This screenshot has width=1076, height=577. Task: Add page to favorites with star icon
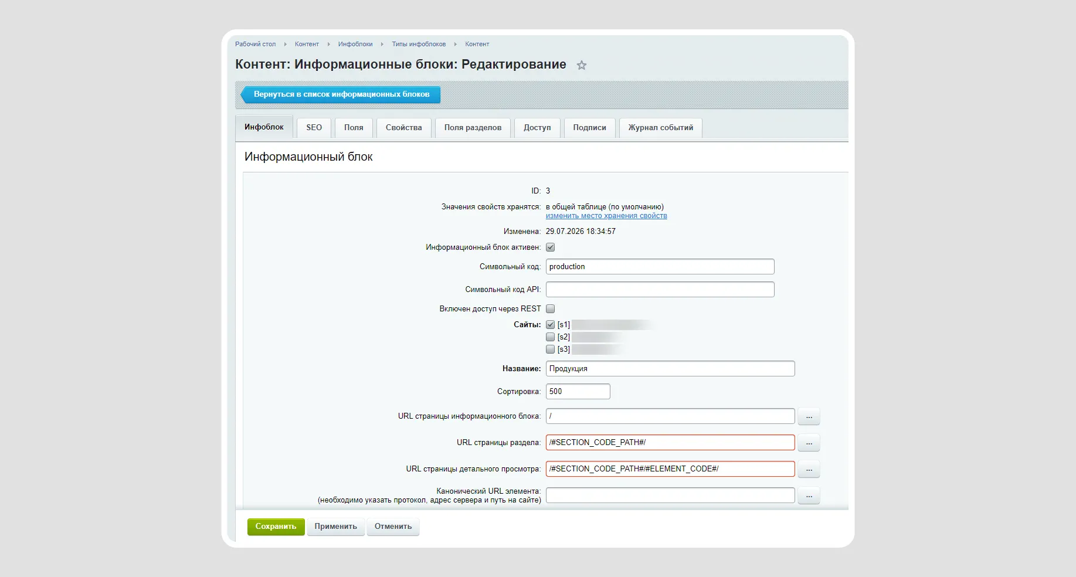[581, 65]
